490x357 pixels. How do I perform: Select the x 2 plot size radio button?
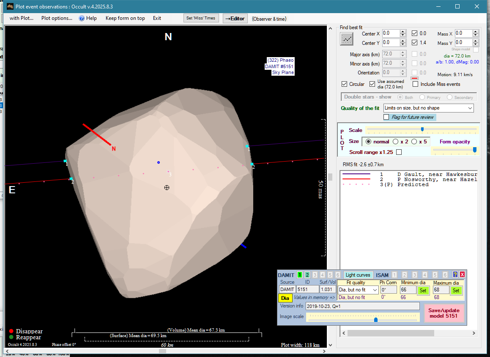click(396, 142)
